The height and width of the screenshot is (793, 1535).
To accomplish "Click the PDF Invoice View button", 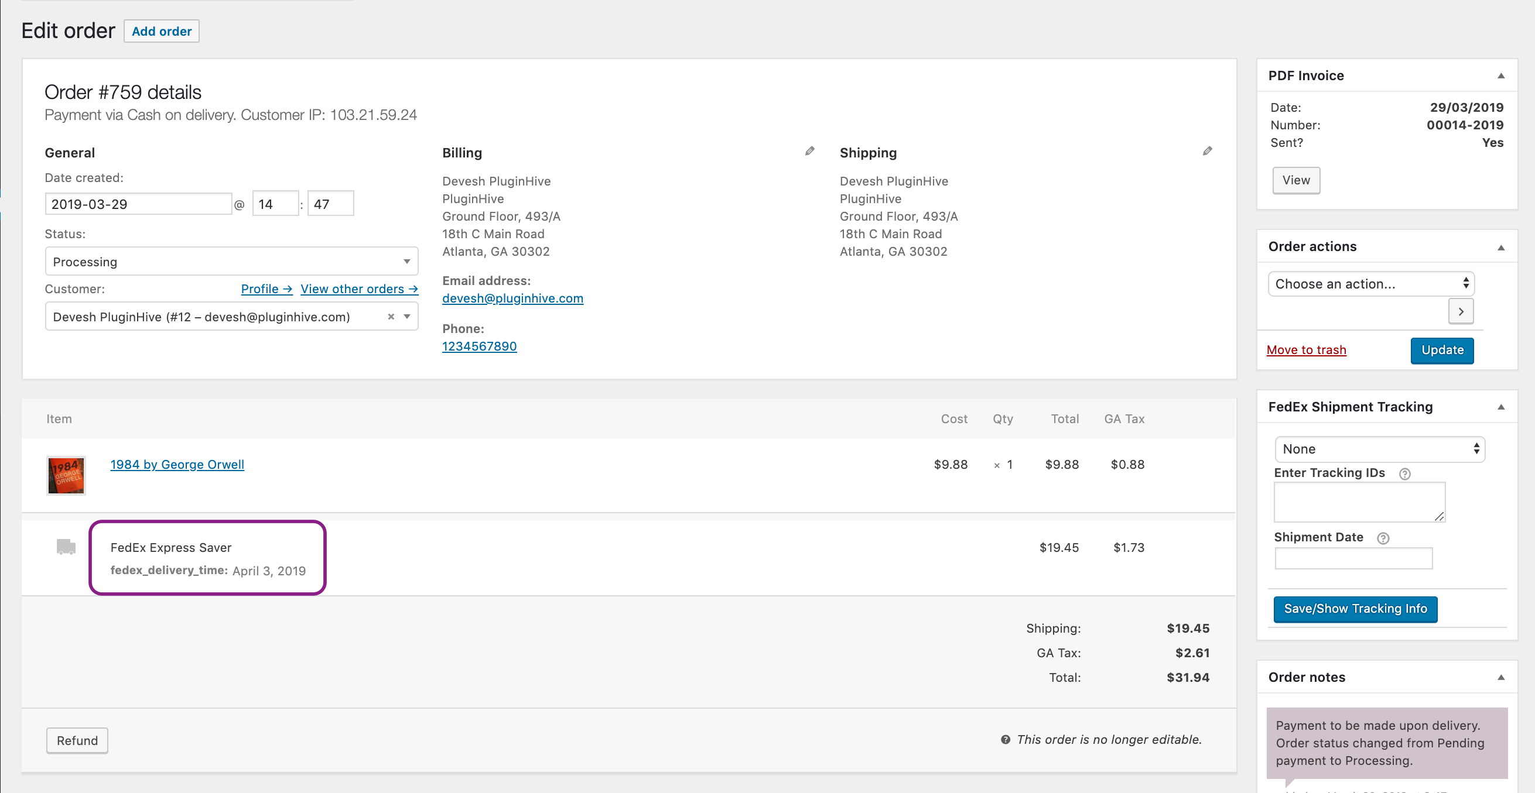I will click(x=1296, y=180).
